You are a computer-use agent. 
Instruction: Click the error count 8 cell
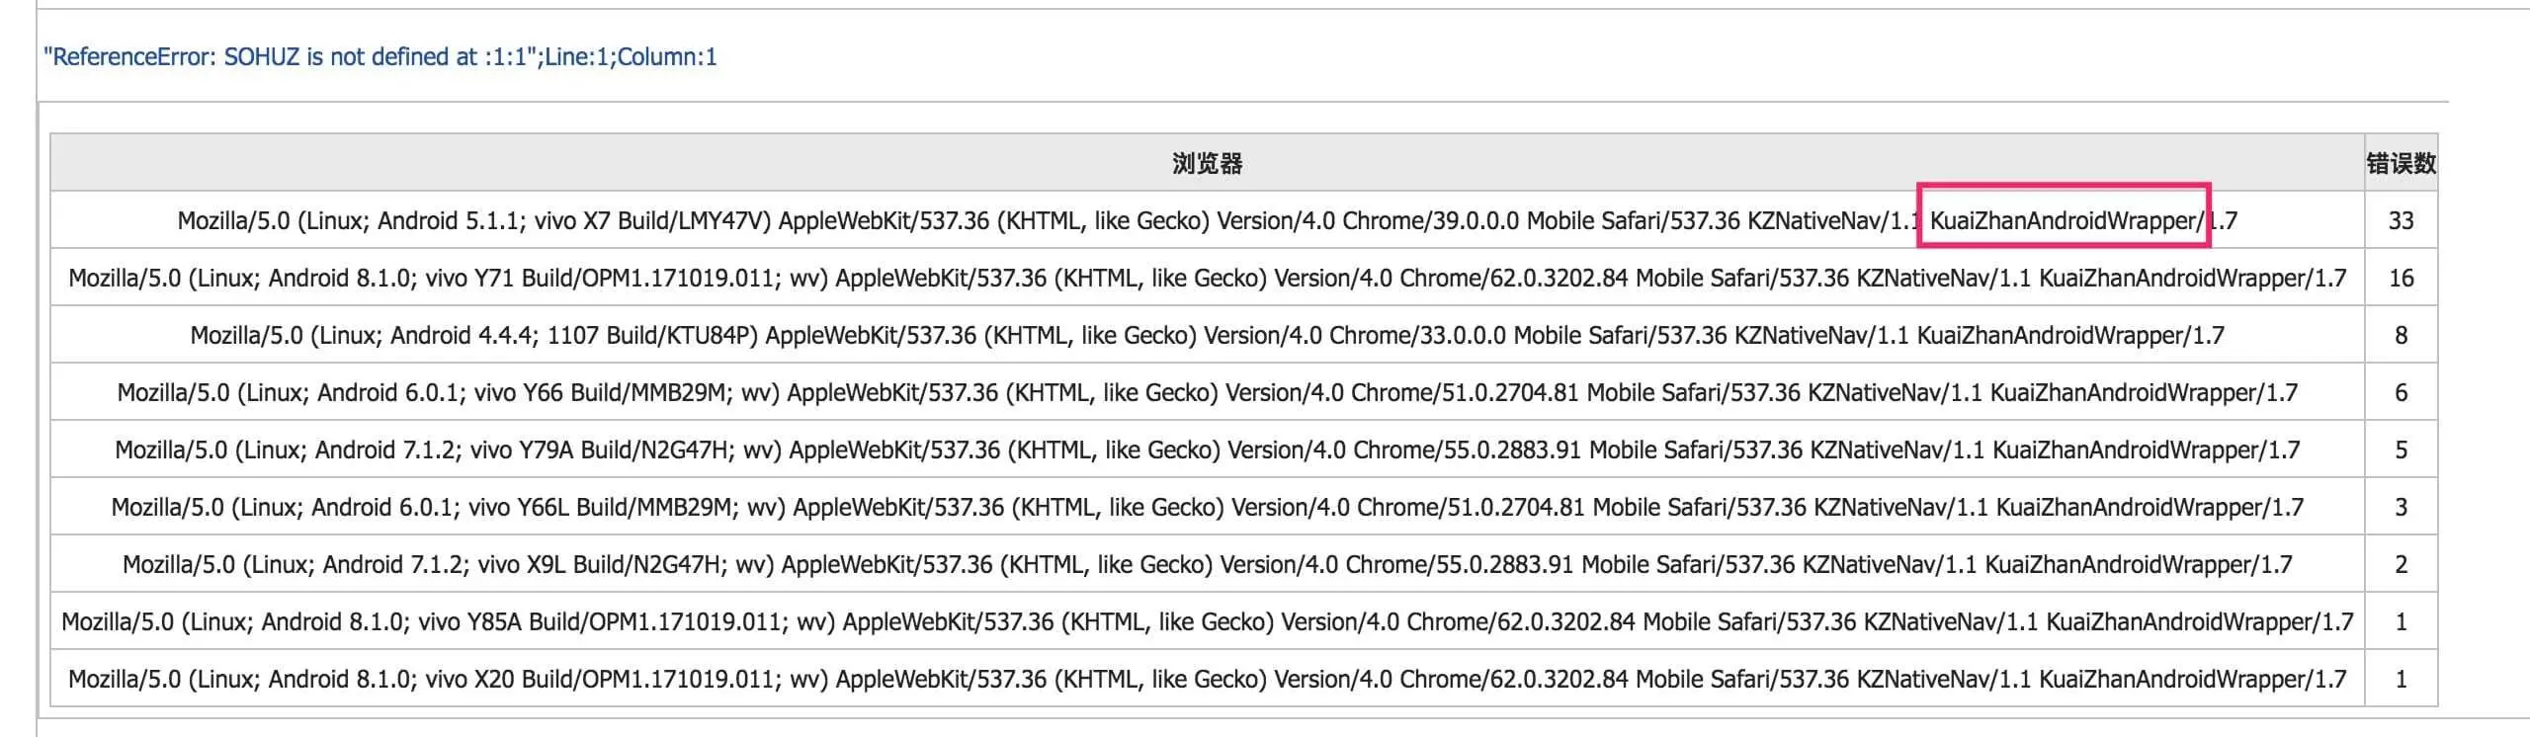click(2401, 335)
